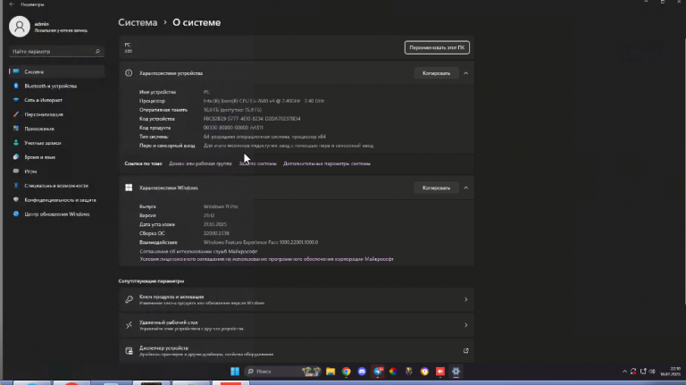Open Ключ продукта и активация

[297, 299]
